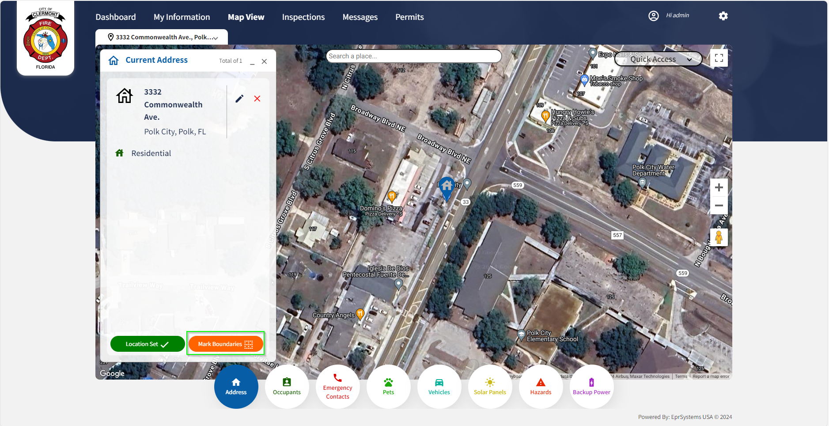The image size is (829, 426).
Task: Open Backup Power section
Action: [x=591, y=387]
